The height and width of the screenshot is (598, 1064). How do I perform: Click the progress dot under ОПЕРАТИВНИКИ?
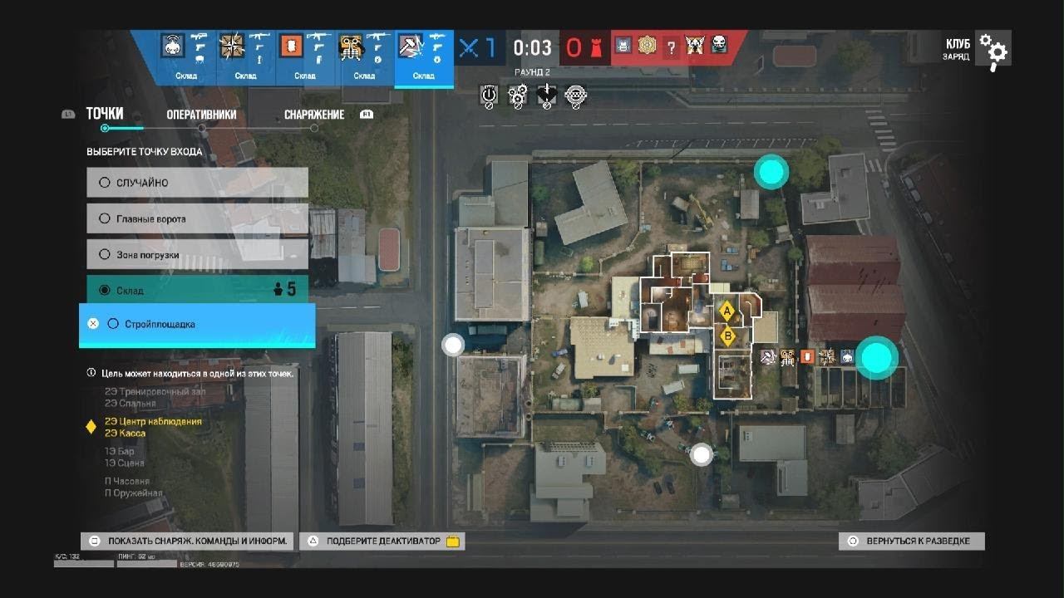(x=201, y=128)
